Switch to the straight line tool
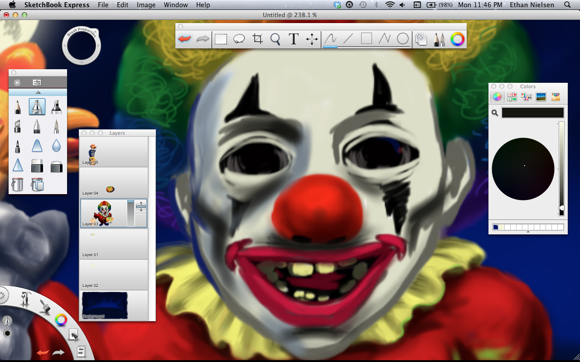580x362 pixels. pyautogui.click(x=348, y=39)
